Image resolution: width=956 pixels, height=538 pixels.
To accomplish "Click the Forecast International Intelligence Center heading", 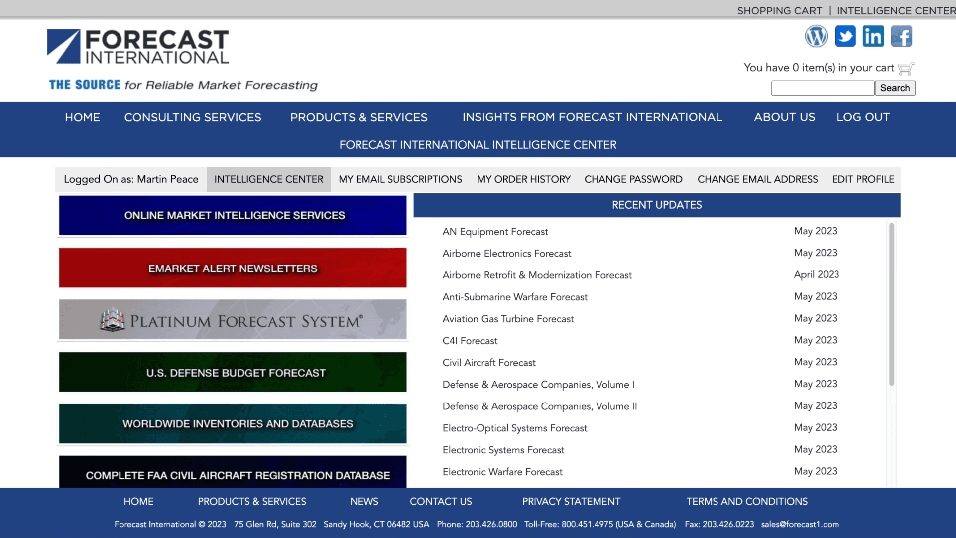I will click(478, 145).
